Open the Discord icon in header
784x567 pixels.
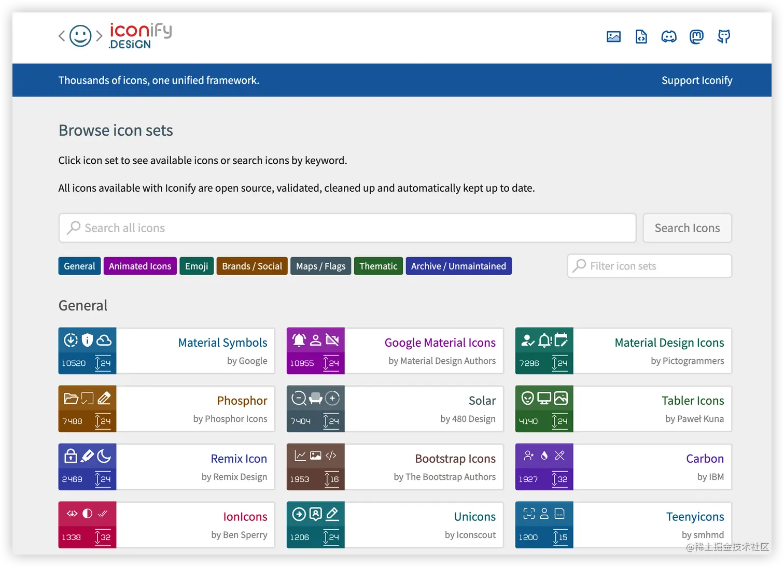(669, 37)
